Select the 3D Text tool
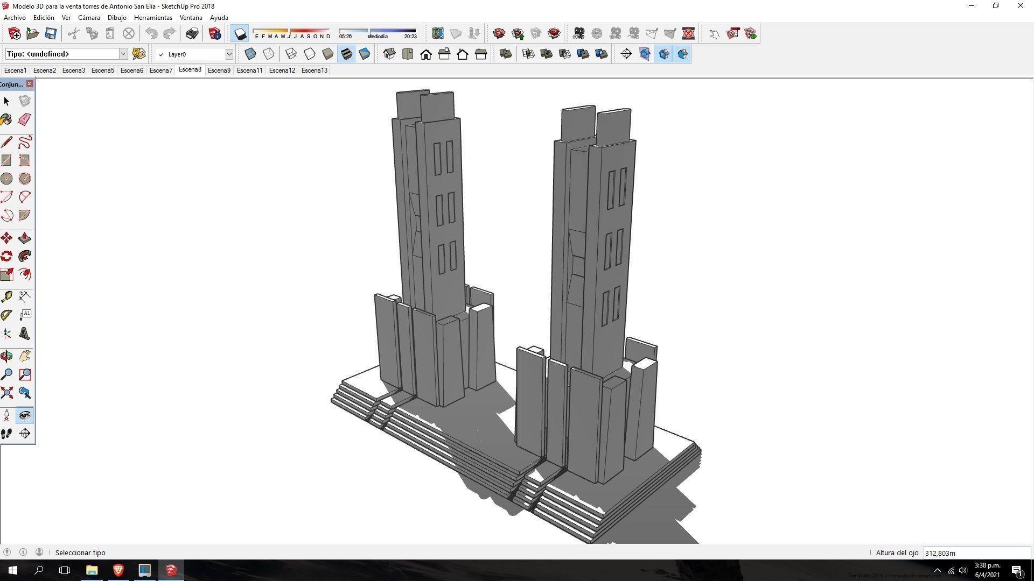Screen dimensions: 1034x581 (24, 334)
